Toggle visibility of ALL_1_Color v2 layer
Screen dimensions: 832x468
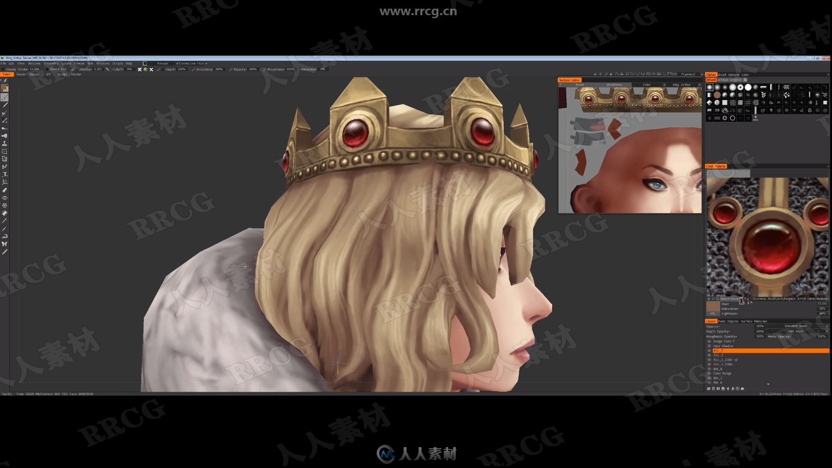click(709, 360)
